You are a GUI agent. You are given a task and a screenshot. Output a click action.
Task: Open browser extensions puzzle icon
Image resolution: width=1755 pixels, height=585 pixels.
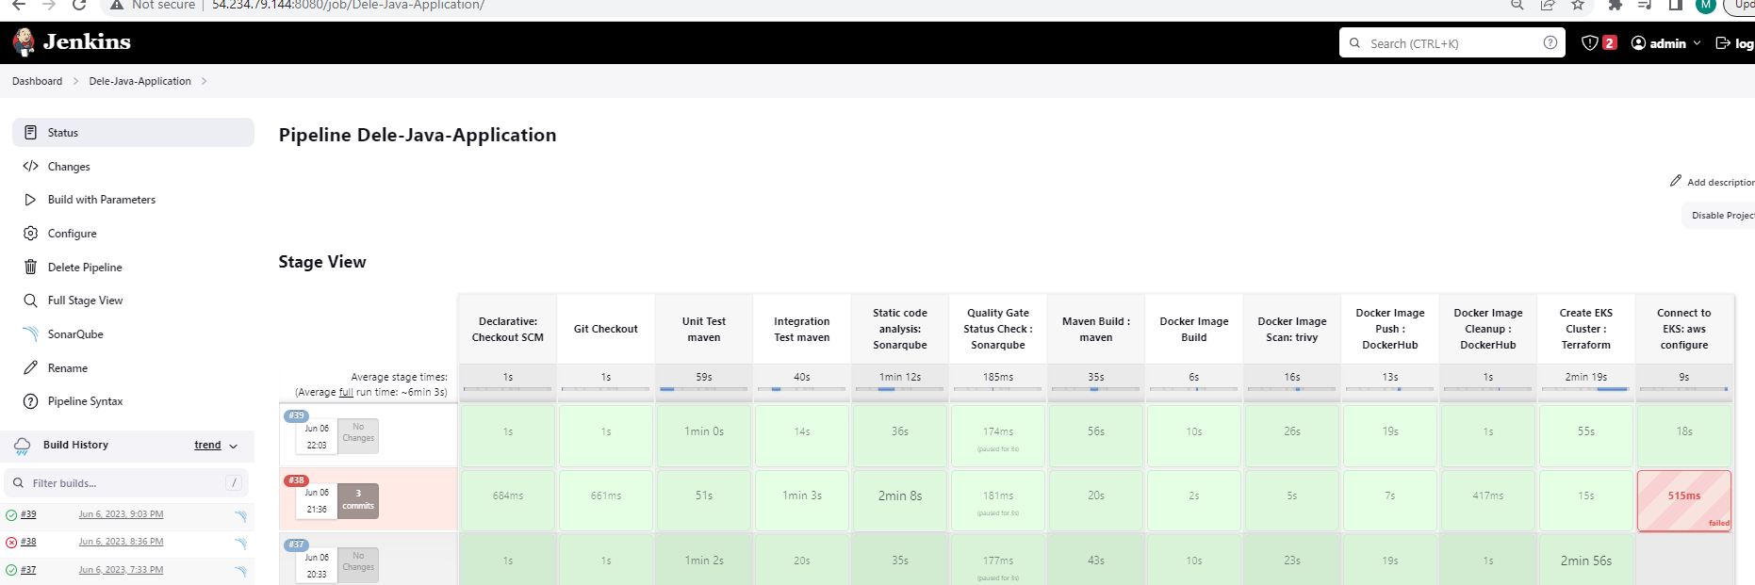click(x=1615, y=5)
